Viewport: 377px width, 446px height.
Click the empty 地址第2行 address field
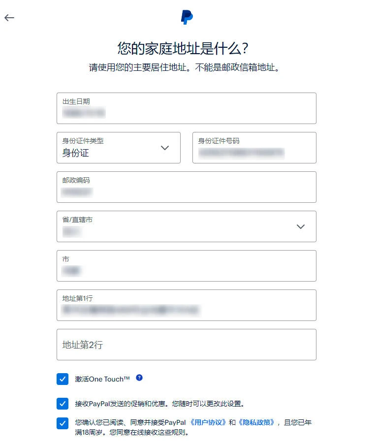click(187, 345)
